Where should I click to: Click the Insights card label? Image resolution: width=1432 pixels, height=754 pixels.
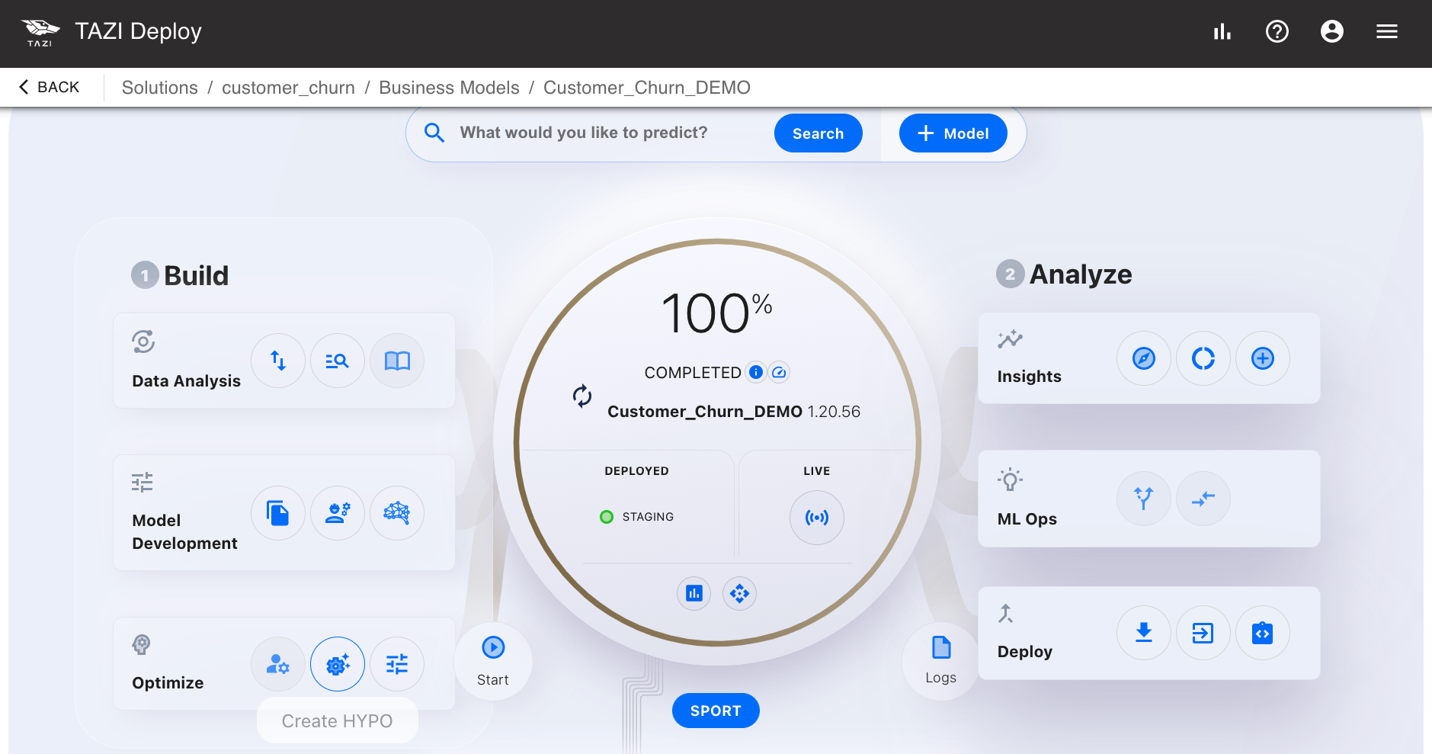click(1030, 377)
